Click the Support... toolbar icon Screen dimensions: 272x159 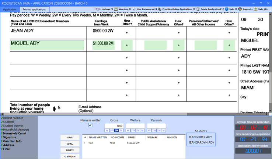point(240,9)
